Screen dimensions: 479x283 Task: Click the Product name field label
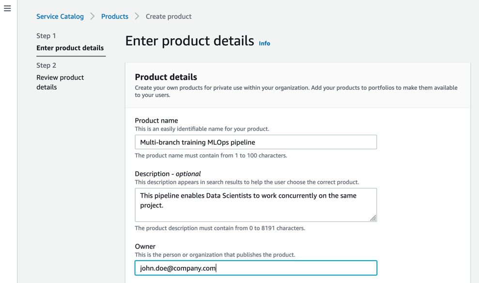(x=156, y=120)
